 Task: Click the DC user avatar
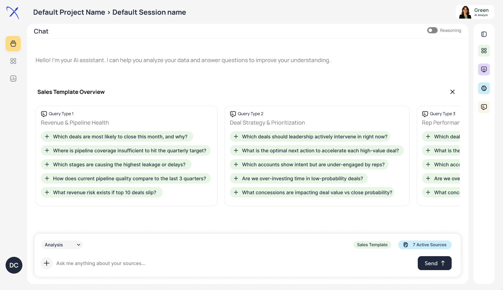14,265
